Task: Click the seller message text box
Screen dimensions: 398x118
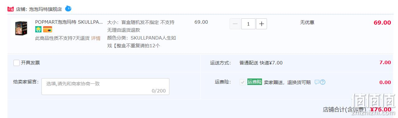Action: [x=105, y=87]
